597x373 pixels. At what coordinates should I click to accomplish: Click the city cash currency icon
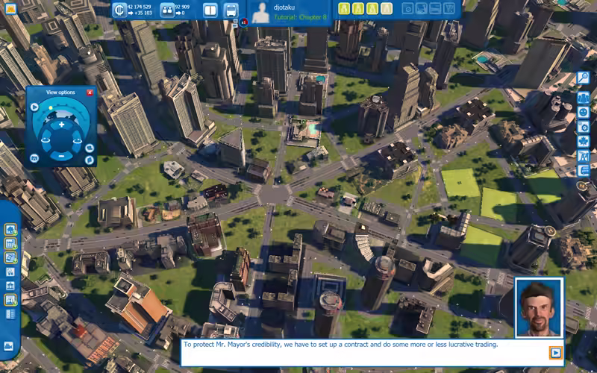tap(119, 10)
